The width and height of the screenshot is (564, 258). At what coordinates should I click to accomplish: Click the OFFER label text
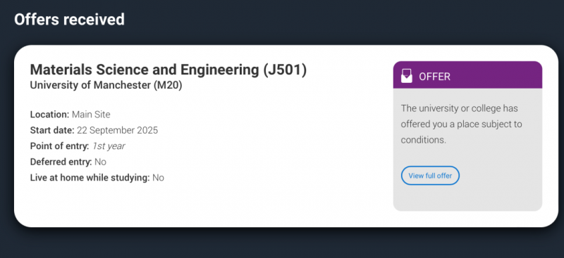click(x=434, y=77)
